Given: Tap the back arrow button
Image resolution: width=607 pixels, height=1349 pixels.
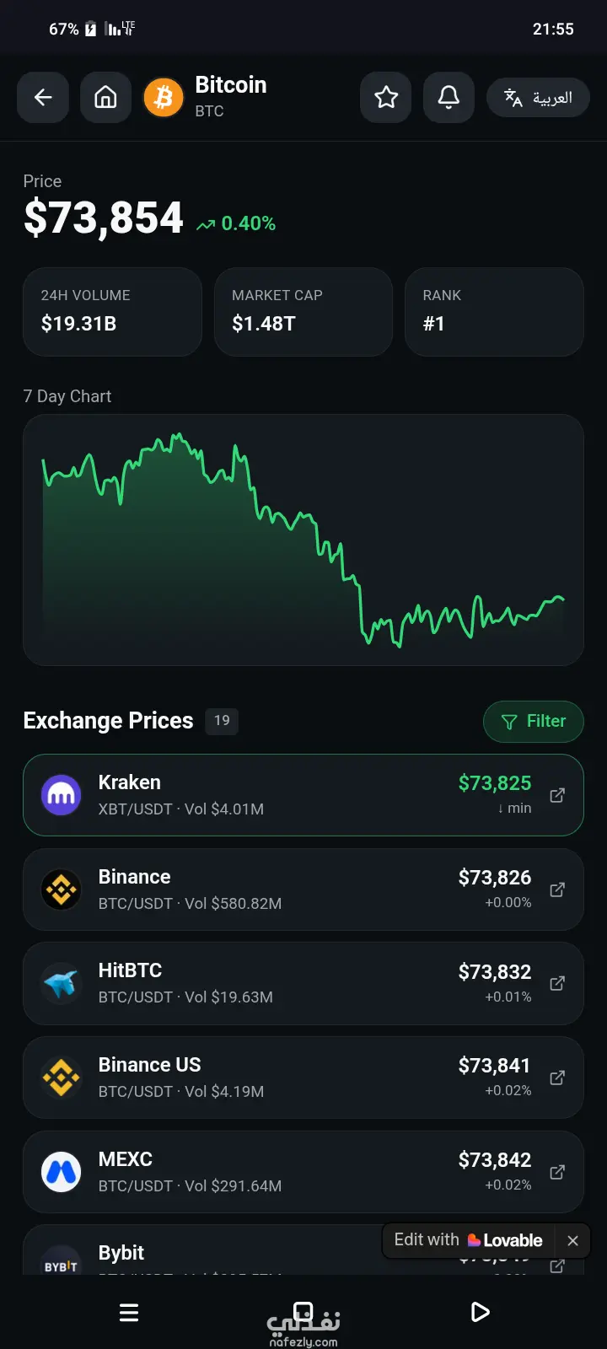Looking at the screenshot, I should (43, 98).
